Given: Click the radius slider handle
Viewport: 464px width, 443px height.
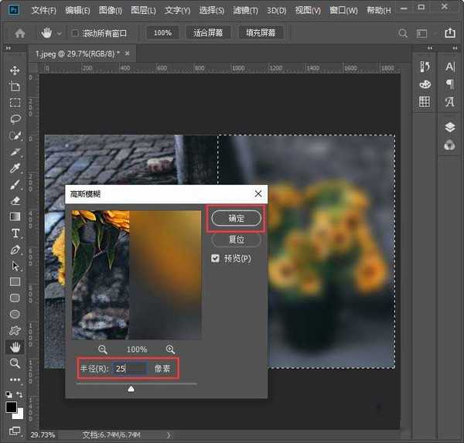Looking at the screenshot, I should tap(131, 389).
